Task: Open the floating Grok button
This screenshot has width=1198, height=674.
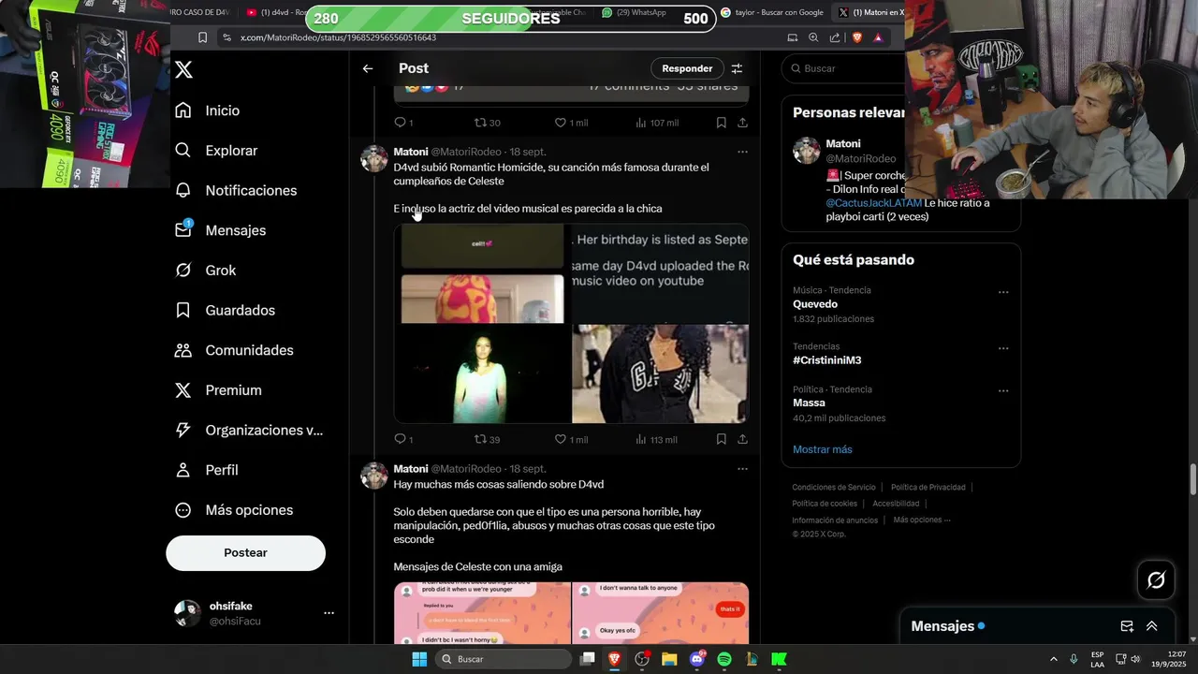Action: (x=1156, y=580)
